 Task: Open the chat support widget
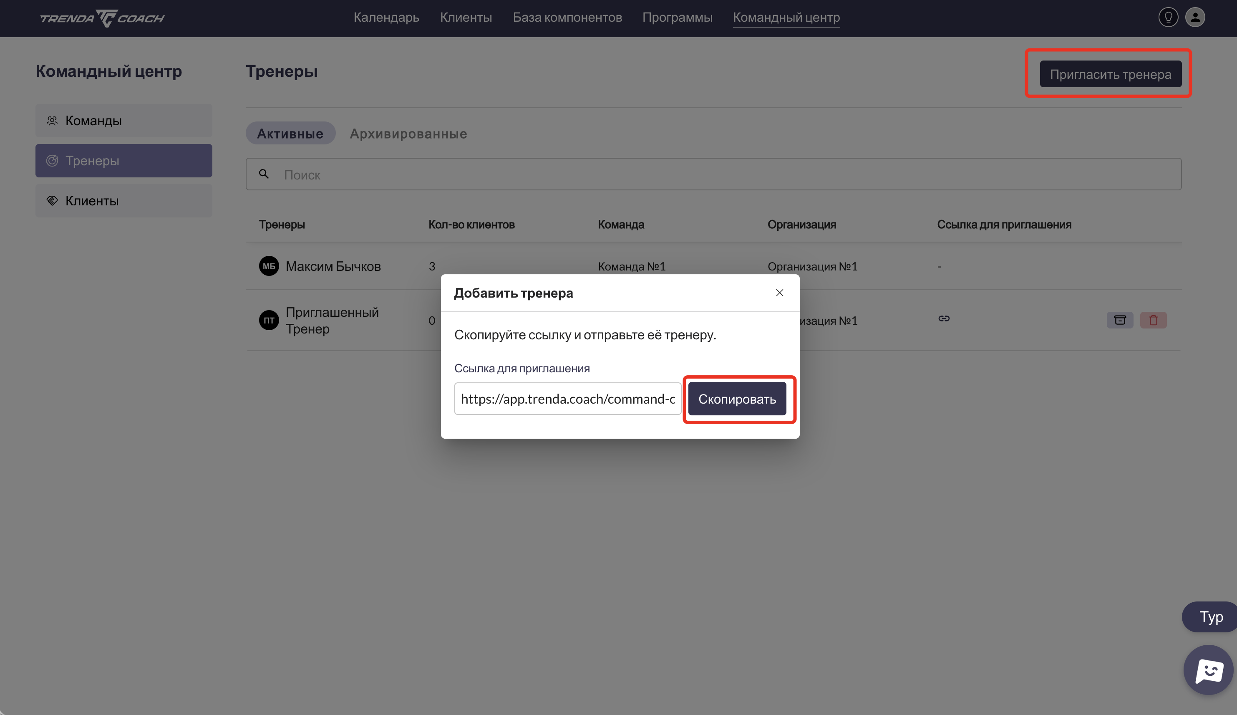[1208, 670]
